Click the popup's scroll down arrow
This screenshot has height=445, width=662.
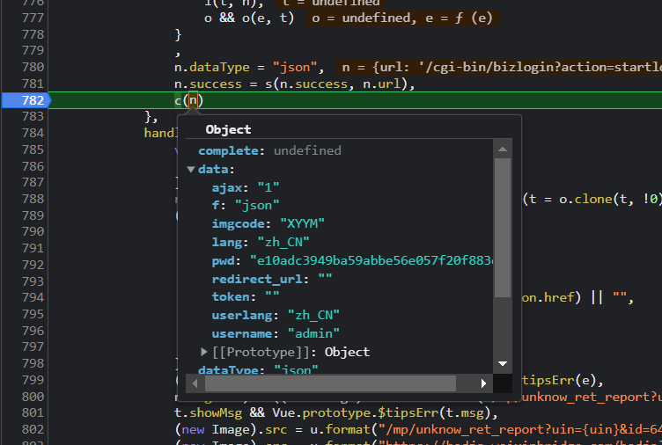[x=503, y=363]
